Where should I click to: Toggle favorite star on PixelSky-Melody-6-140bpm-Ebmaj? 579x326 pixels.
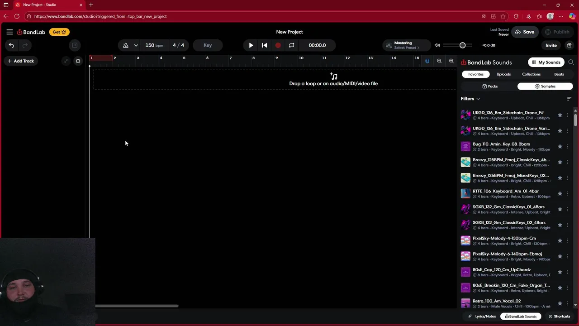point(560,256)
